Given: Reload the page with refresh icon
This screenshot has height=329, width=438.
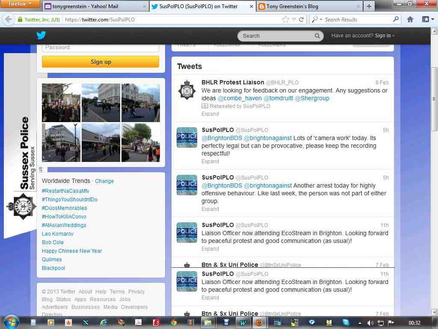Looking at the screenshot, I should [x=301, y=19].
